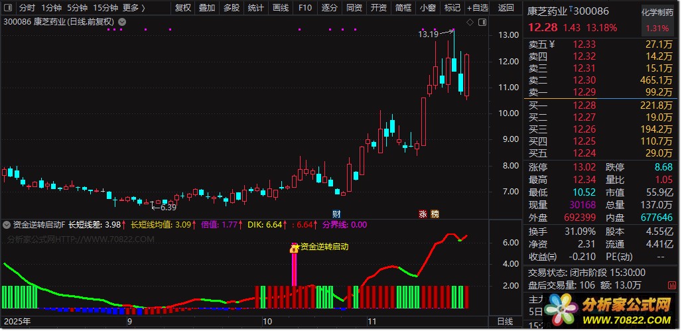Click the 开资 toolbar button
This screenshot has width=682, height=331.
pyautogui.click(x=378, y=8)
